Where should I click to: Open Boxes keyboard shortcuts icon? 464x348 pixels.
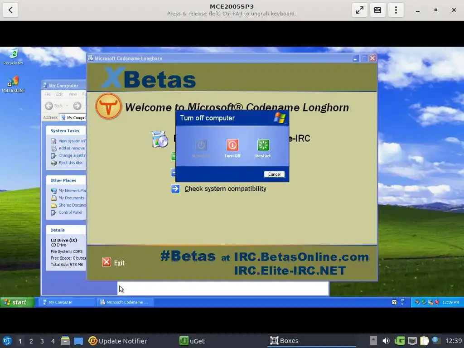377,10
